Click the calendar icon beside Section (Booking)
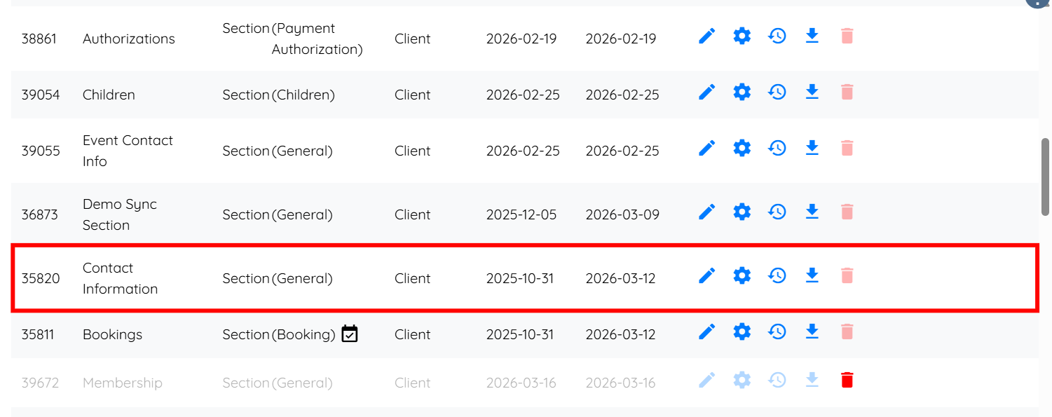Screen dimensions: 1052x417 (350, 334)
